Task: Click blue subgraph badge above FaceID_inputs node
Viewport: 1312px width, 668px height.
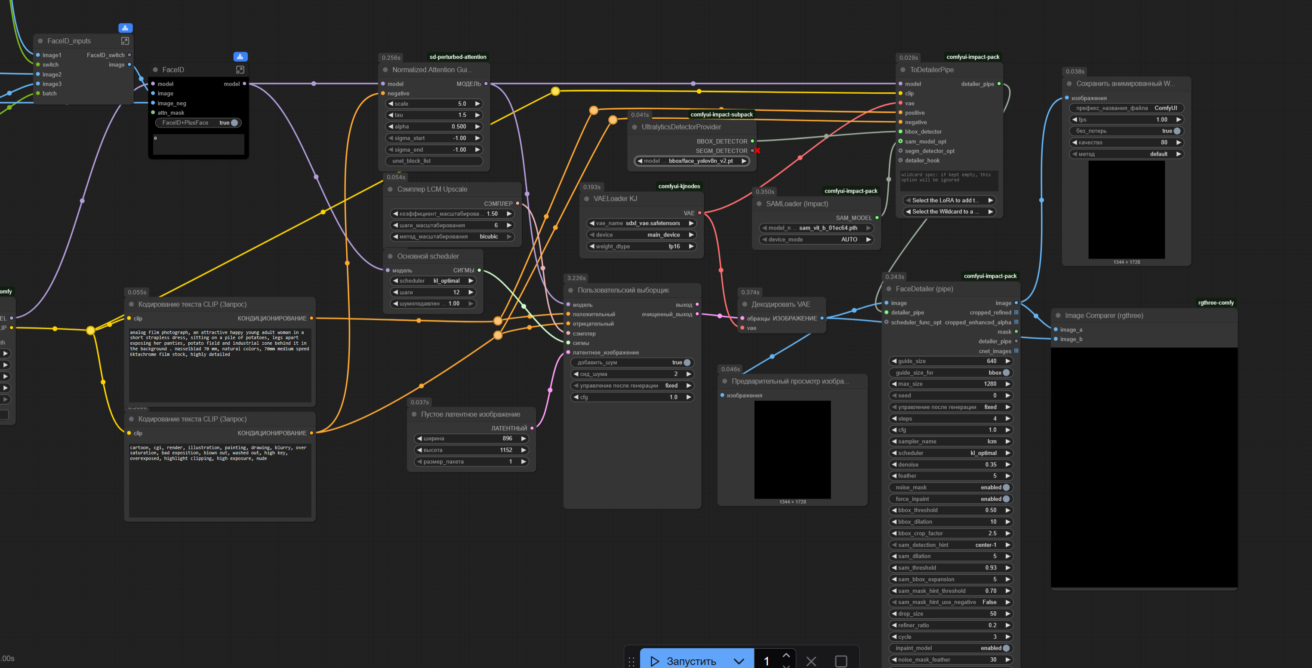Action: [125, 28]
